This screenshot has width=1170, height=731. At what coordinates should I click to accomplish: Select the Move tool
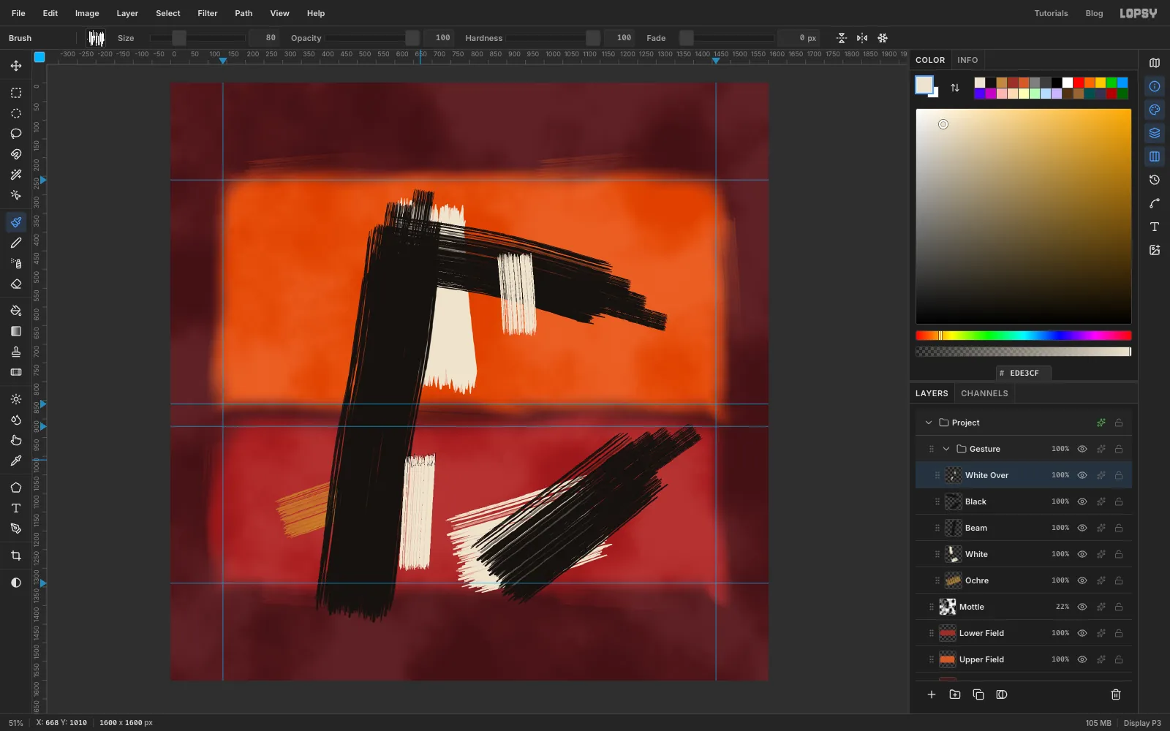point(16,66)
